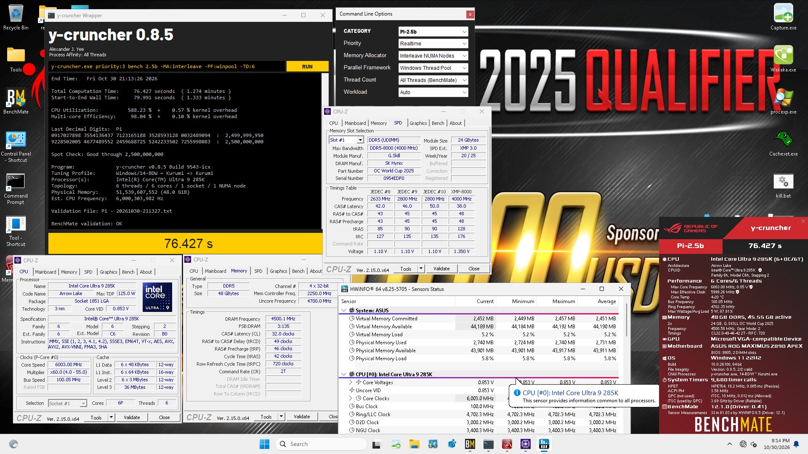Image resolution: width=808 pixels, height=454 pixels.
Task: Switch to the Mainboard tab in CPU-Z SPD window
Action: (355, 123)
